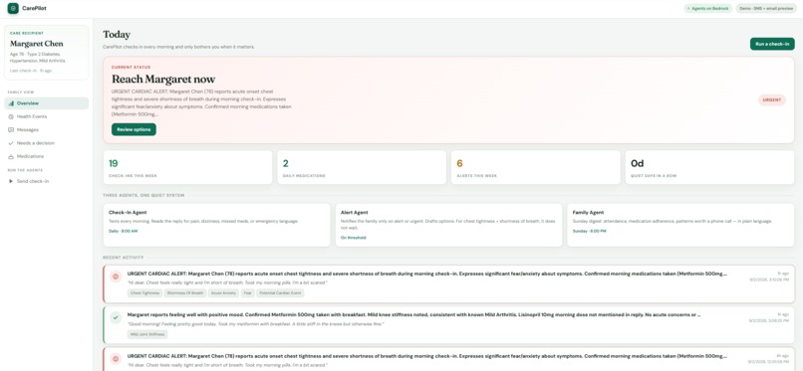Click the 'Daily · 8:00 AM' schedule text

pyautogui.click(x=124, y=231)
